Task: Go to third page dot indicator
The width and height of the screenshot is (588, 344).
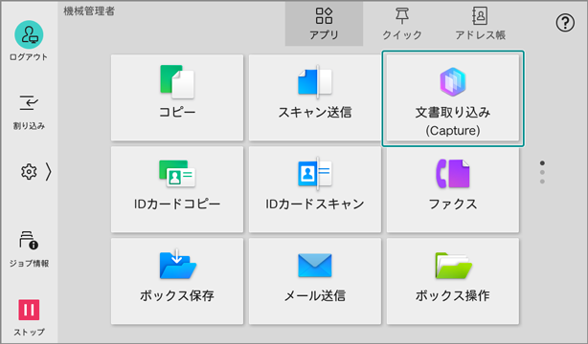Action: tap(542, 182)
